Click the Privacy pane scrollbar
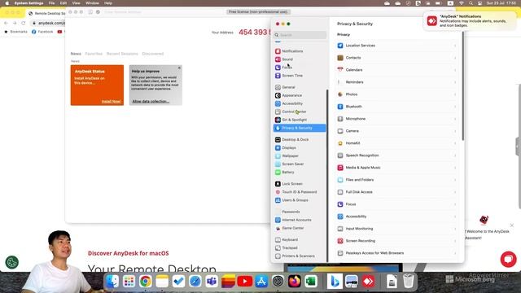This screenshot has width=521, height=293. (x=463, y=86)
